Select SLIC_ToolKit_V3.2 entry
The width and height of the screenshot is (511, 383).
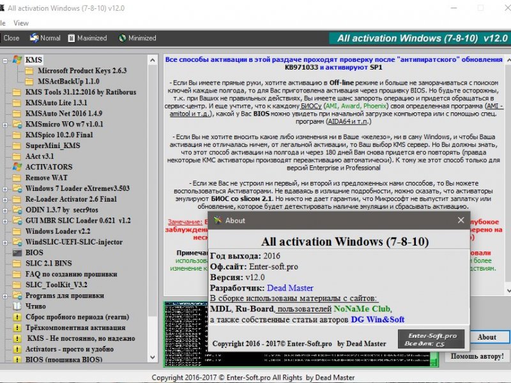[x=56, y=285]
